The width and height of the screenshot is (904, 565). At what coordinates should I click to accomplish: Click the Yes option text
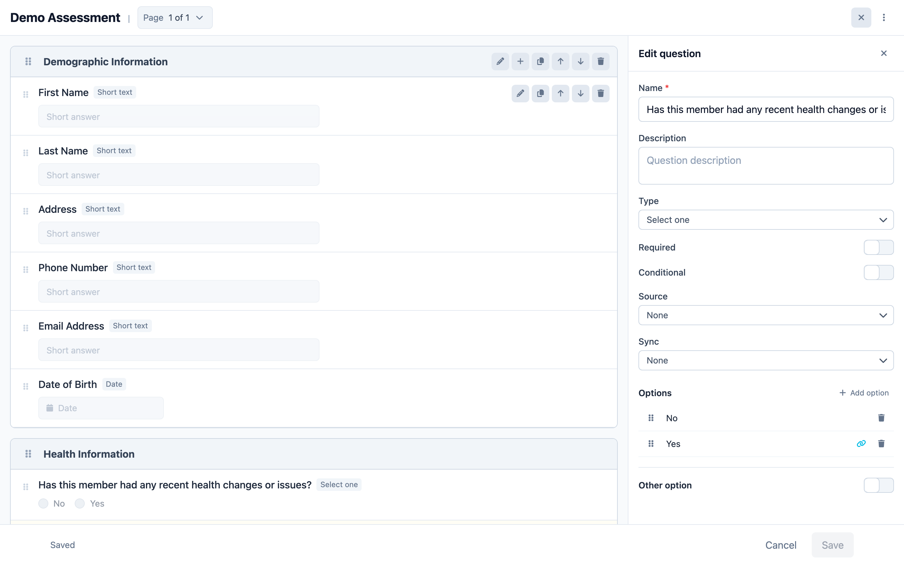coord(673,444)
